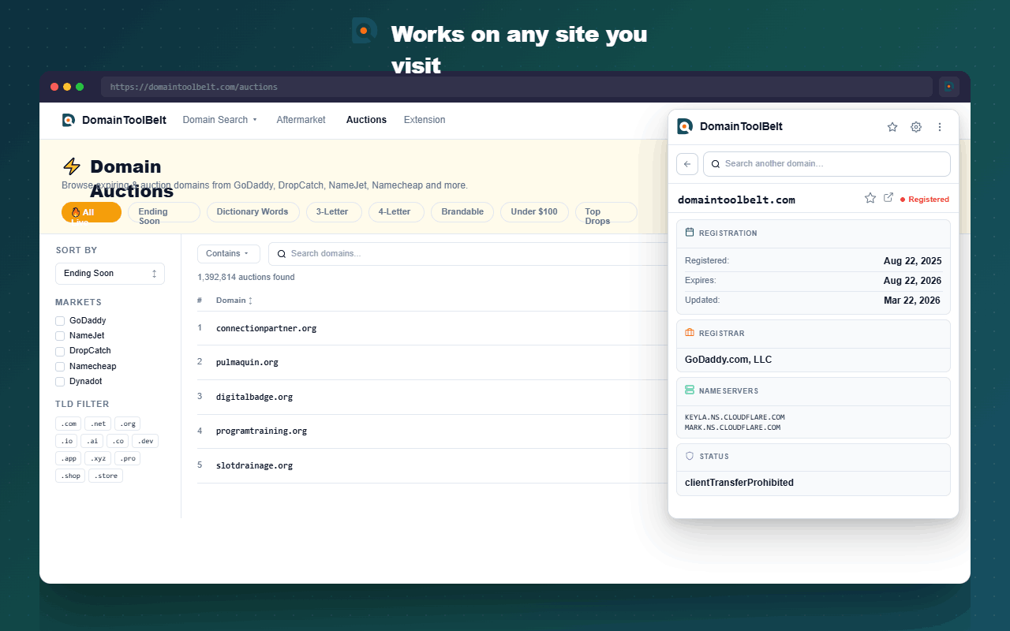Screen dimensions: 1010x631
Task: Toggle the .ai TLD filter
Action: pos(92,441)
